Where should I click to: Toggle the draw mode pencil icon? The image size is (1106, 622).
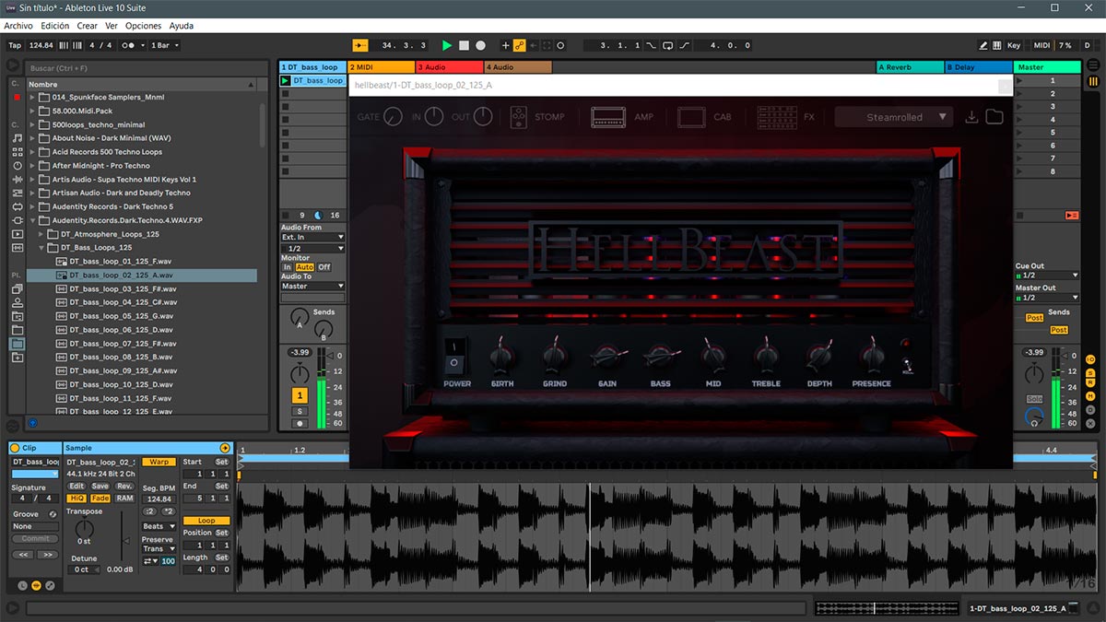984,45
